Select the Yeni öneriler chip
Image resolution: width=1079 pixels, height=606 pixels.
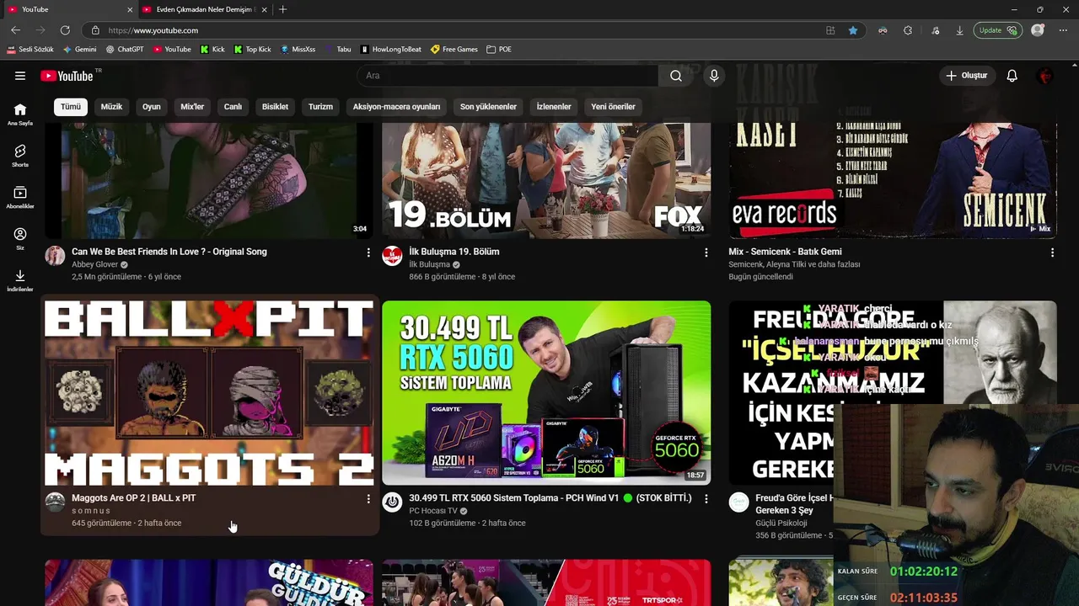pyautogui.click(x=613, y=107)
